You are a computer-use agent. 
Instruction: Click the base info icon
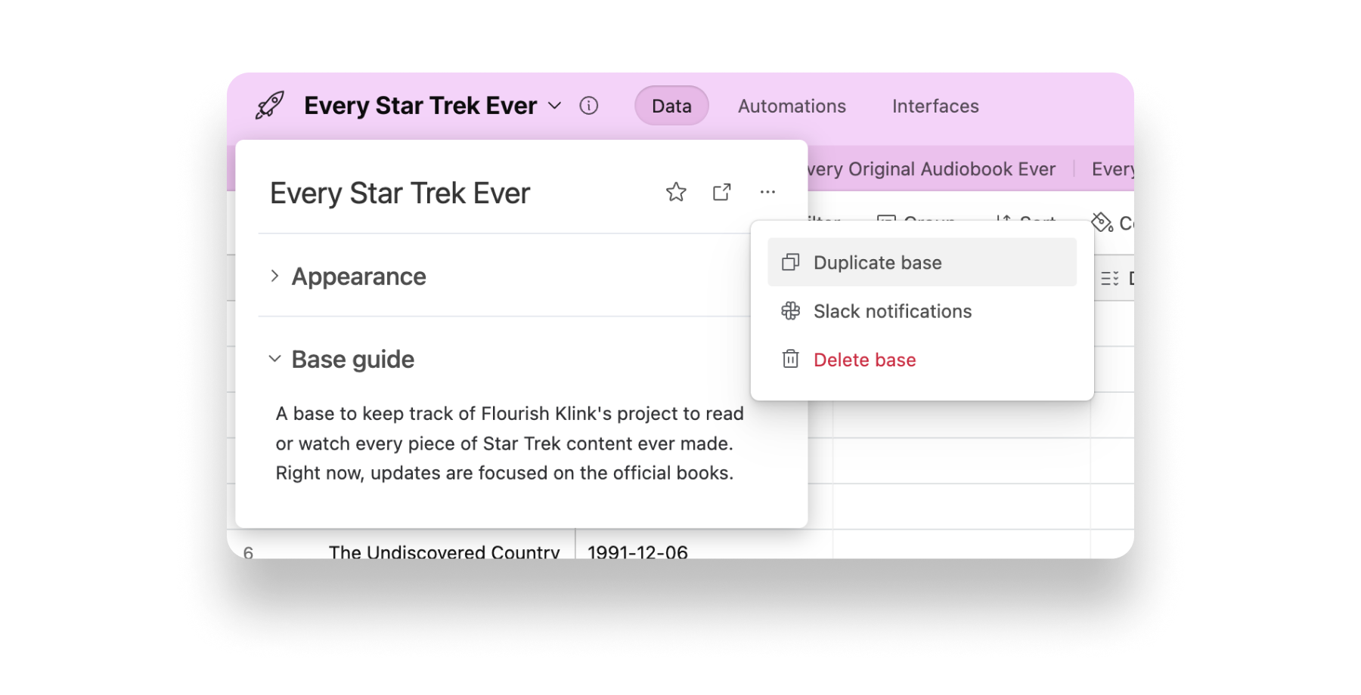click(588, 106)
